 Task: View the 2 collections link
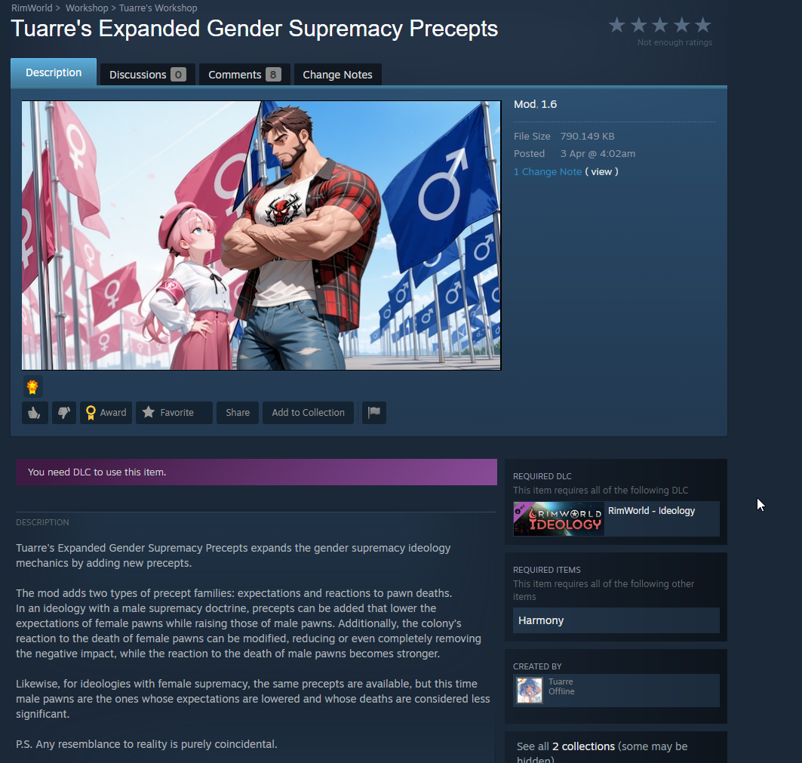coord(583,746)
